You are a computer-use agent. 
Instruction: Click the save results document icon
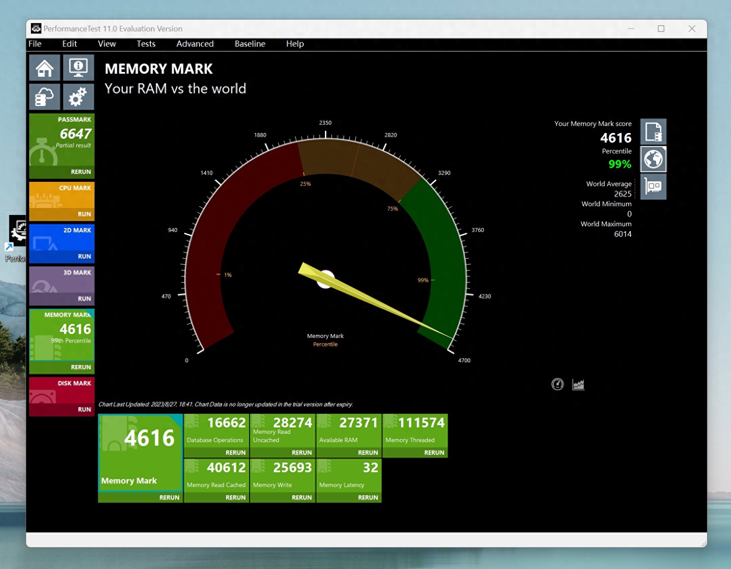[653, 132]
